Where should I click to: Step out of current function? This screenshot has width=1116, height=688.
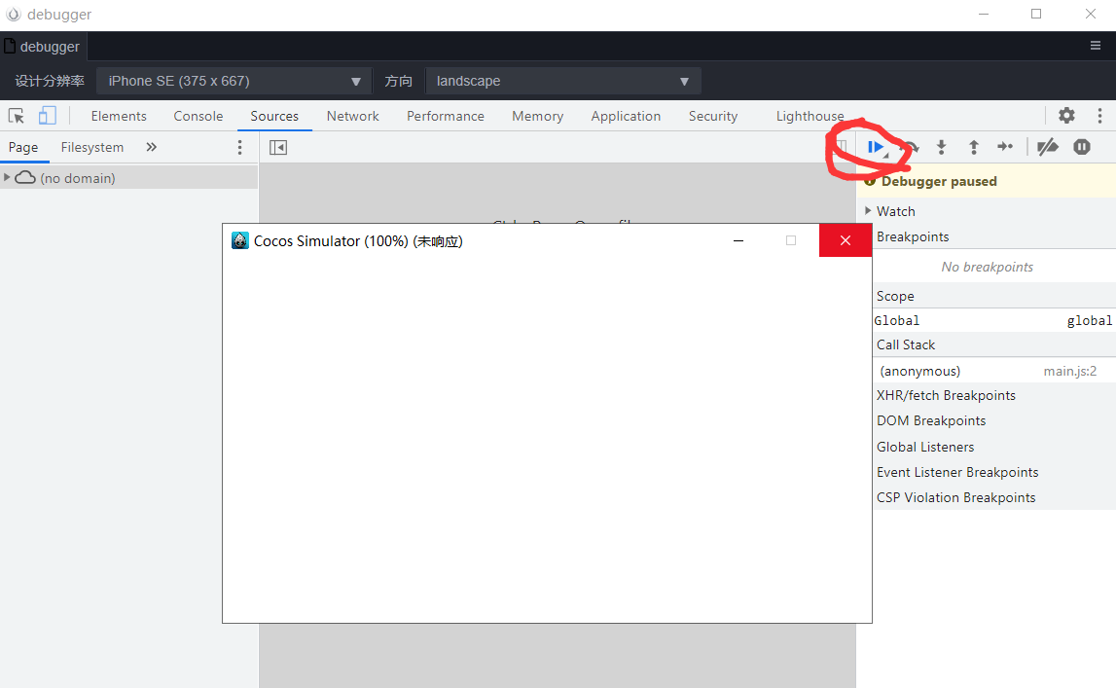(973, 147)
